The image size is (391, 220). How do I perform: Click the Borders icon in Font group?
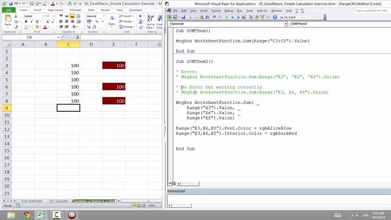26,27
